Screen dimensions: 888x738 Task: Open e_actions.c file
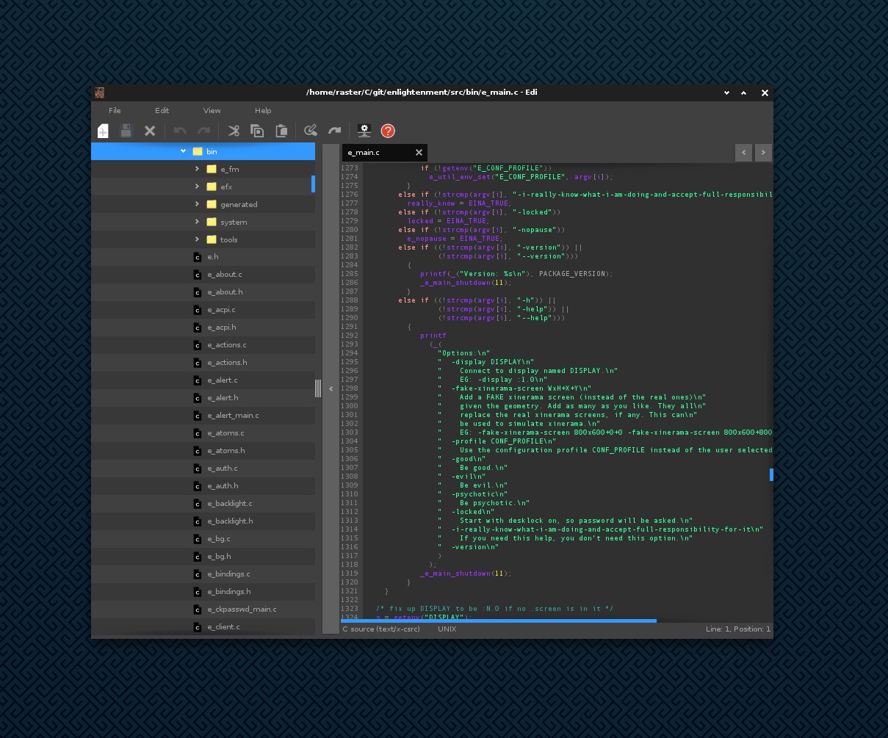pos(203,345)
